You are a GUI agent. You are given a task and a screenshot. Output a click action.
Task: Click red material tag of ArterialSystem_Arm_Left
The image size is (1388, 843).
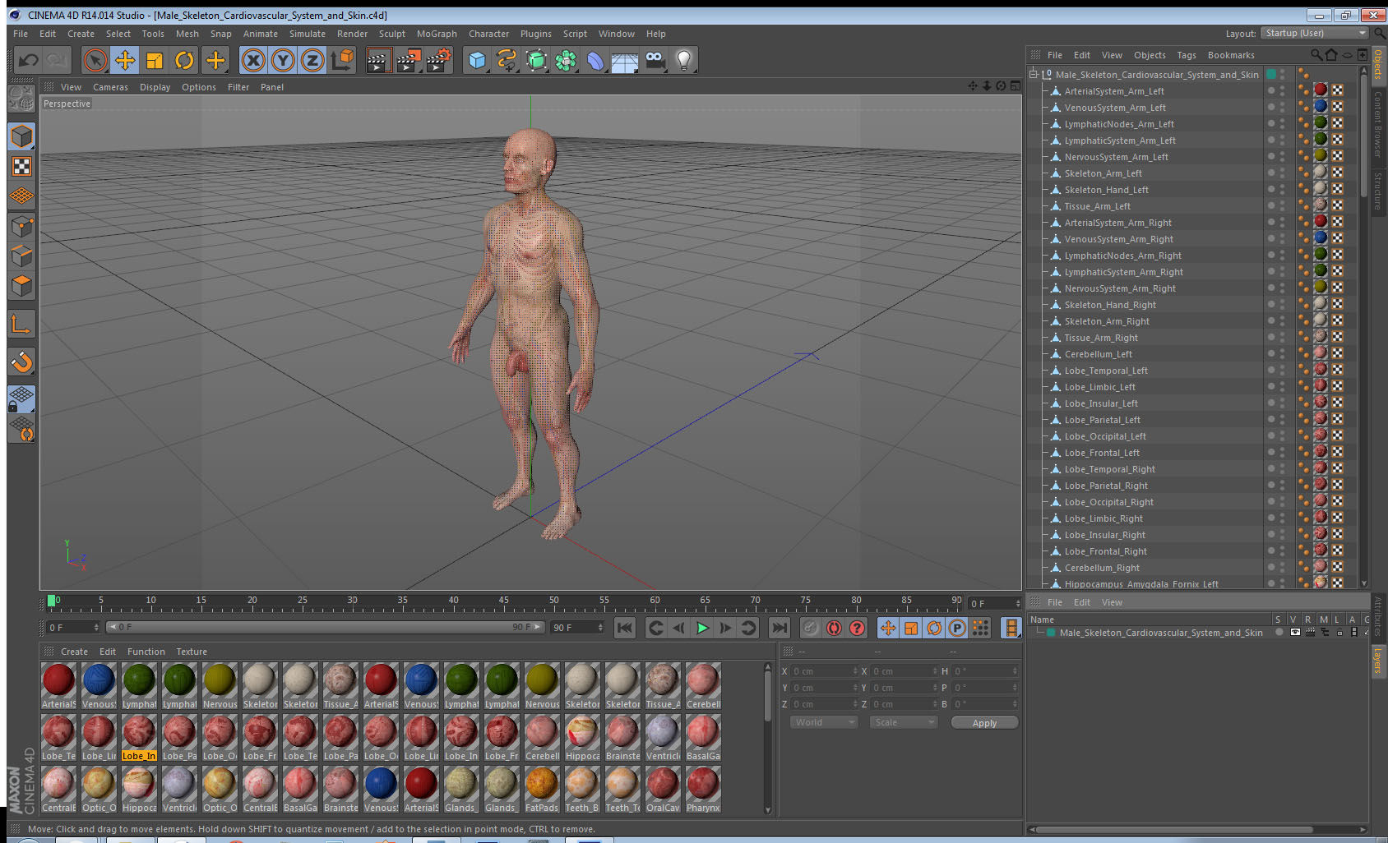click(1321, 90)
